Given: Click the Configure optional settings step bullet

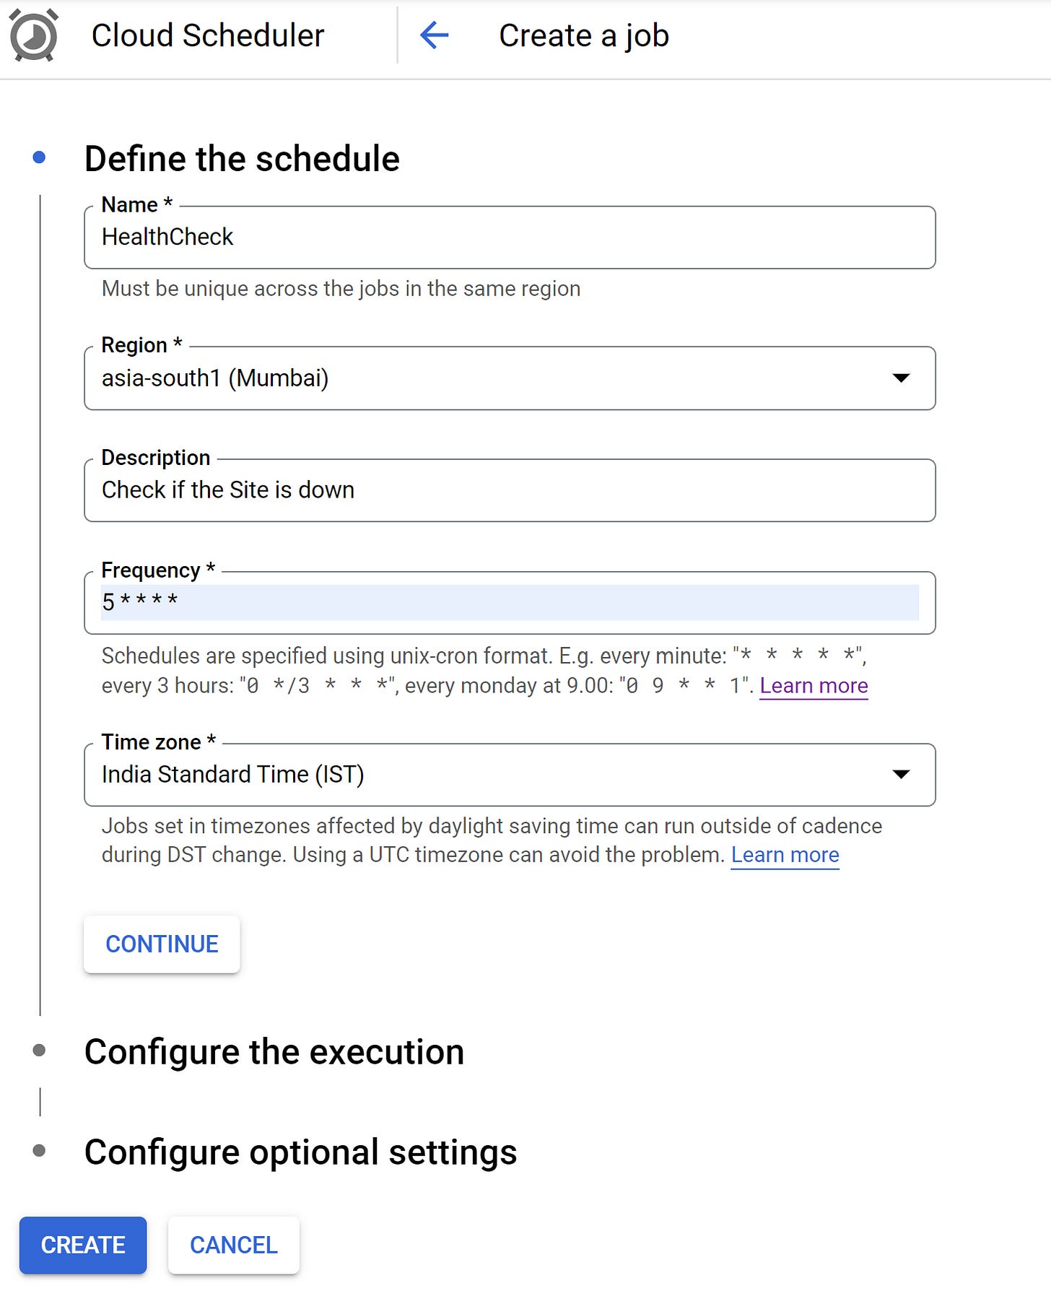Looking at the screenshot, I should tap(40, 1150).
